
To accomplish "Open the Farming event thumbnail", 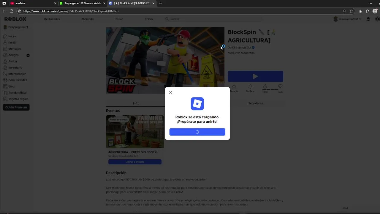I will point(135,131).
